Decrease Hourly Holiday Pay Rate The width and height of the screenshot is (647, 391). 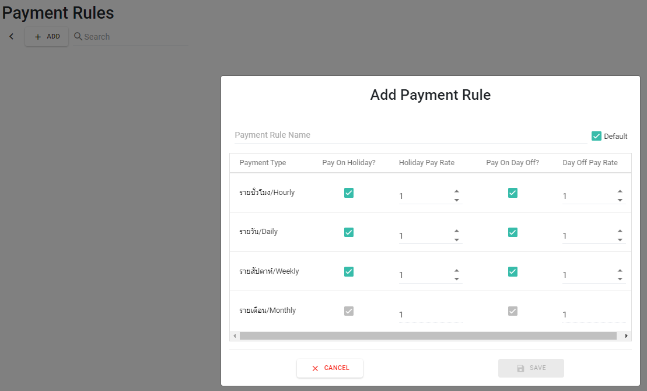click(457, 200)
